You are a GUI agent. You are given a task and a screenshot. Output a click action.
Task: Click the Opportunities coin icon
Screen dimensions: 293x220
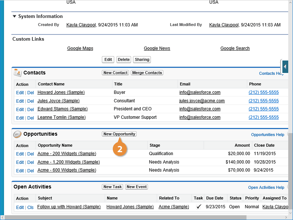(x=17, y=134)
